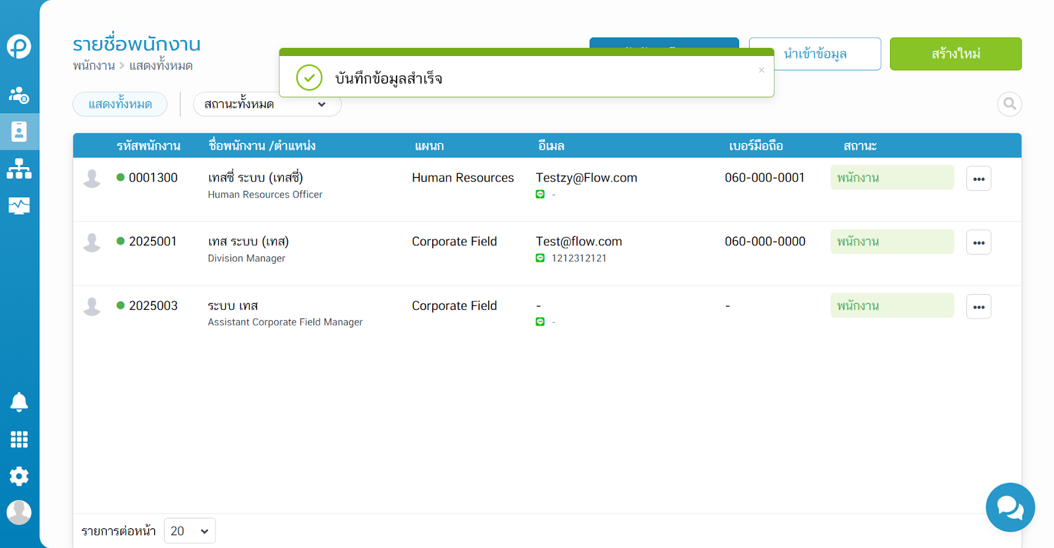Expand the สถานะทั้งหมด status dropdown
The width and height of the screenshot is (1054, 548).
click(267, 105)
